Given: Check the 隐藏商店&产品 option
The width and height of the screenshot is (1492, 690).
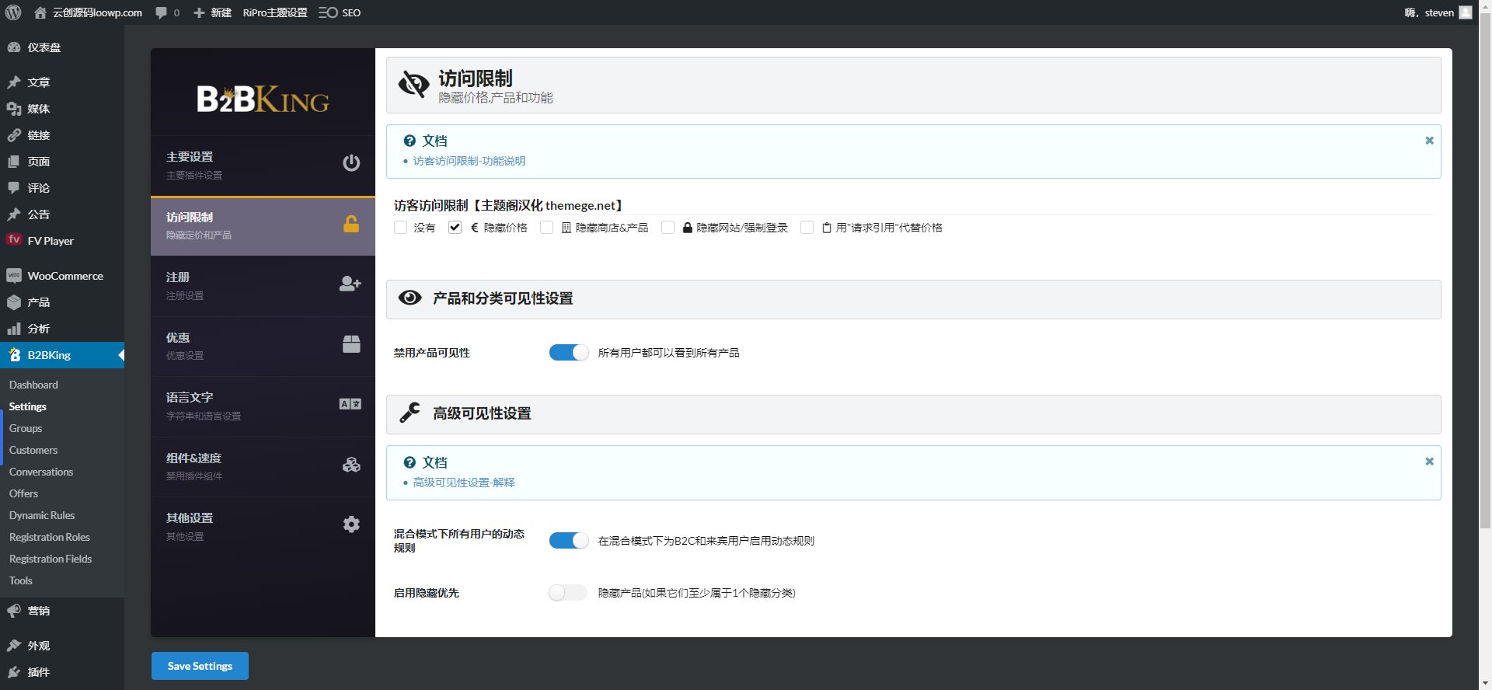Looking at the screenshot, I should coord(547,228).
